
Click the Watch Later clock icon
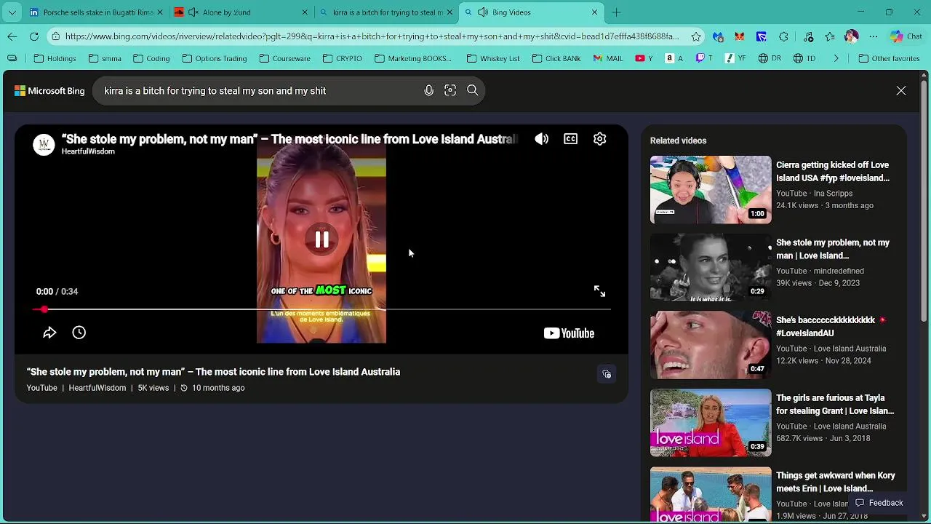pos(79,333)
